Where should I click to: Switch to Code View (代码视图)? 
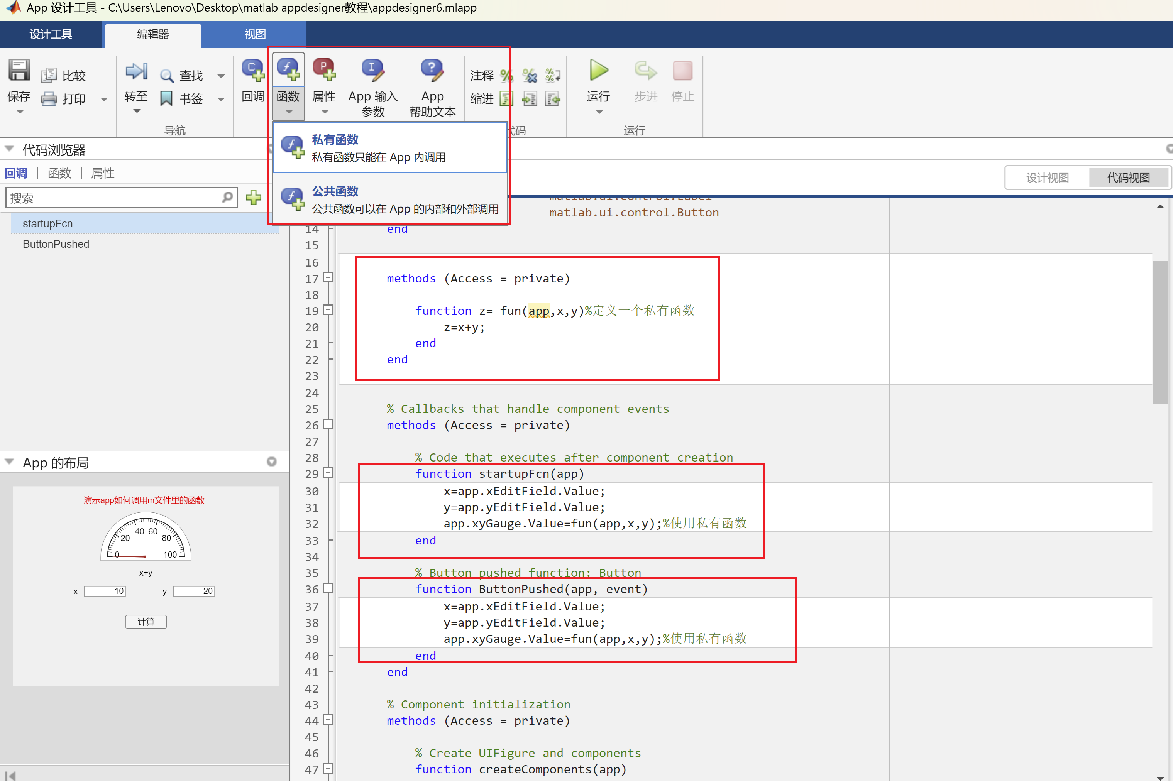pos(1128,178)
